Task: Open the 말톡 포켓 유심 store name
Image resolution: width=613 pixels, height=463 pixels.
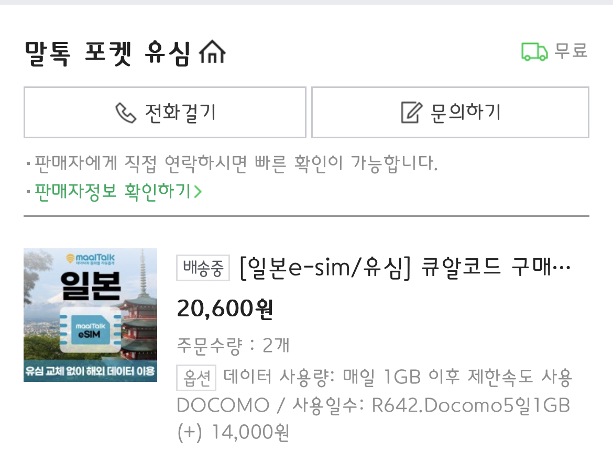Action: coord(108,53)
